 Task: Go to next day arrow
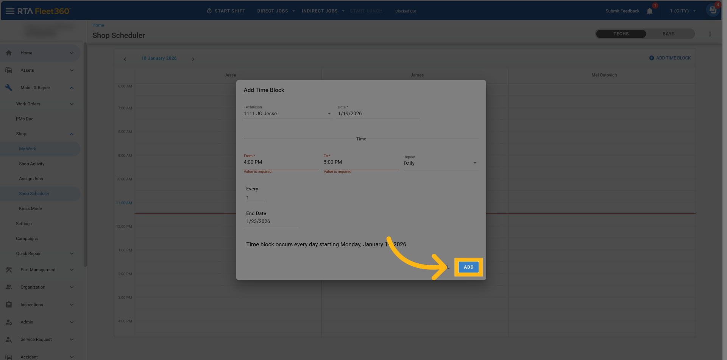(x=193, y=59)
